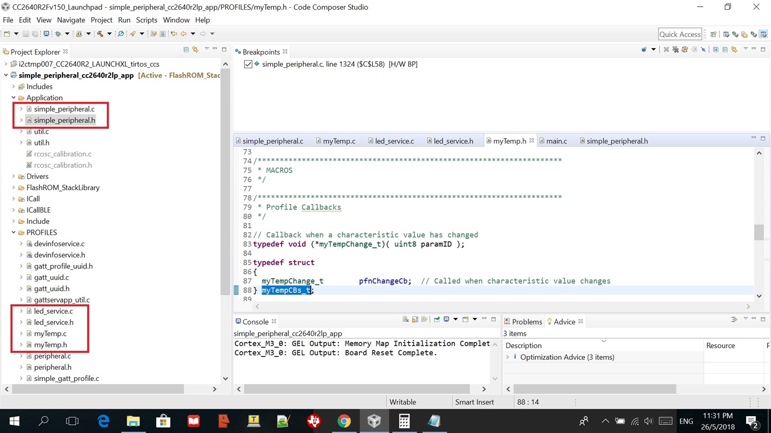Open the File menu

8,20
